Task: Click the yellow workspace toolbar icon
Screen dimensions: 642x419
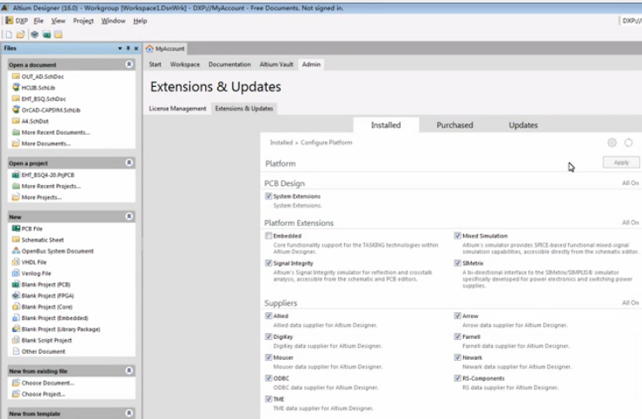Action: tap(58, 35)
